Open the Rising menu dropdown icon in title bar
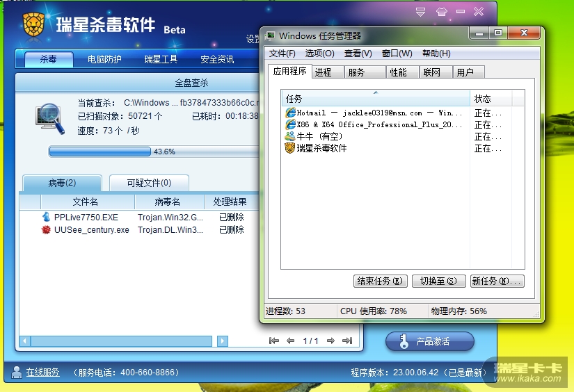Screen dimensions: 574x392 pos(421,12)
